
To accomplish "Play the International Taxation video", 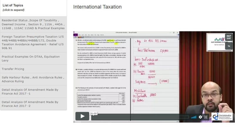I will [x=82, y=116].
